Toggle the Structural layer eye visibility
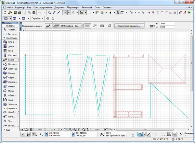This screenshot has height=143, width=195. point(62,25)
